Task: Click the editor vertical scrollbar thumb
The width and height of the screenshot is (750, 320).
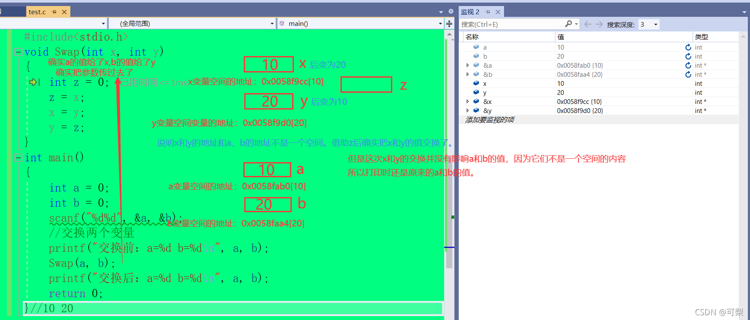Action: coord(449,212)
